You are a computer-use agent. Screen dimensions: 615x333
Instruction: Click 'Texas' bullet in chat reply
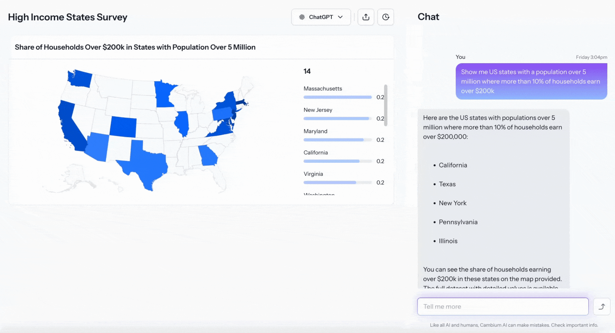tap(447, 184)
